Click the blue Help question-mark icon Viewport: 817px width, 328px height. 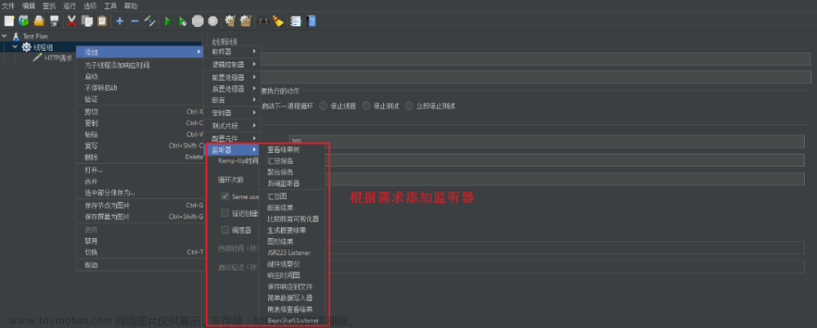311,21
